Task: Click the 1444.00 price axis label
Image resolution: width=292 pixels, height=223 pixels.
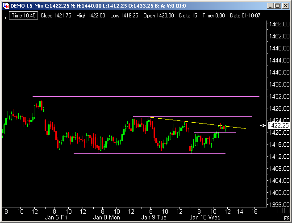Action: [279, 60]
